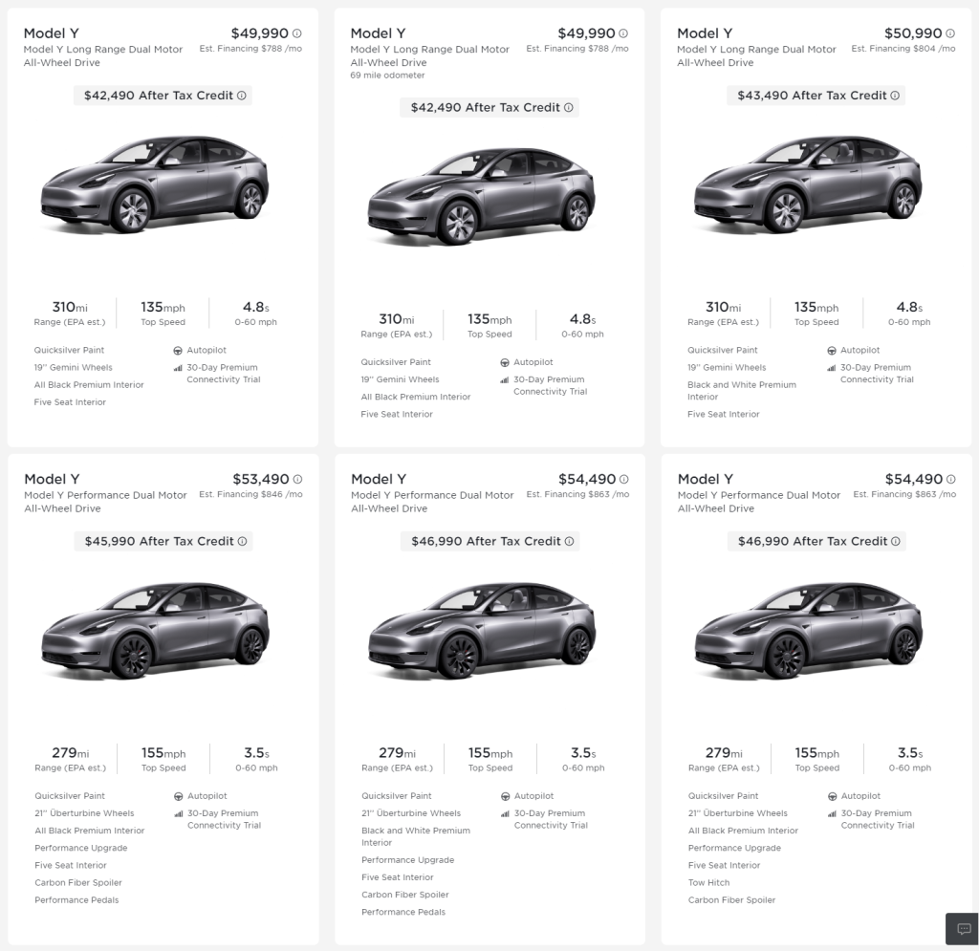Click the $45,990 After Tax Credit badge
This screenshot has height=951, width=979.
pos(159,541)
